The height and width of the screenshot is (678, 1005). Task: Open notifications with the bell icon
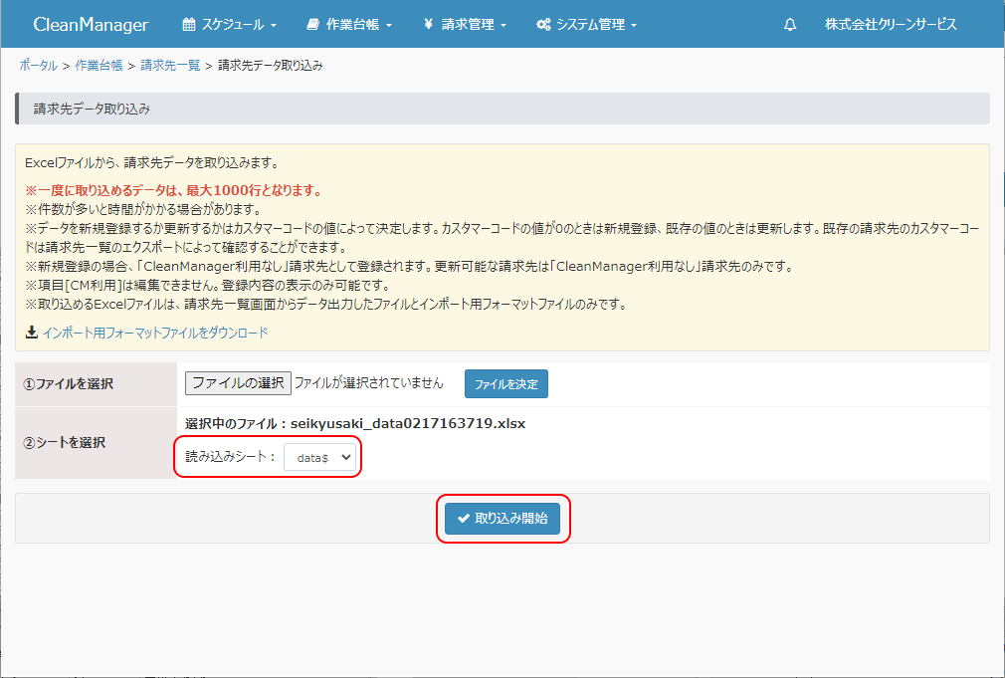(790, 25)
